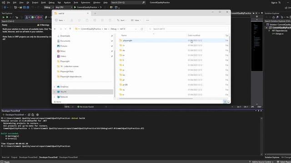Switch to the Output tab
Screen dimensions: 291x163
[x=14, y=158]
